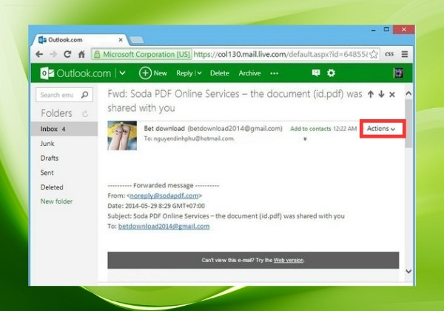The width and height of the screenshot is (444, 311).
Task: Close the message with the X icon
Action: pos(392,95)
